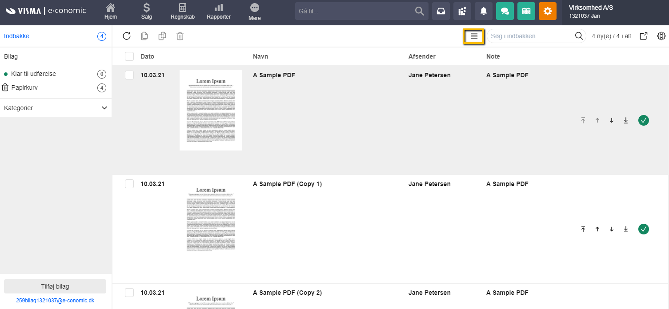Click the magnifier in inbox search
Viewport: 669px width, 309px height.
point(579,36)
